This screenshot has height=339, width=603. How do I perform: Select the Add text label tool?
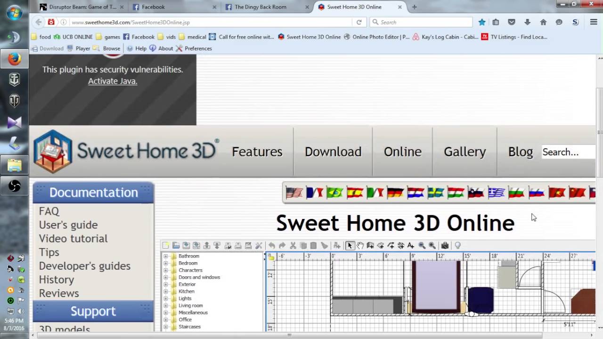click(411, 245)
